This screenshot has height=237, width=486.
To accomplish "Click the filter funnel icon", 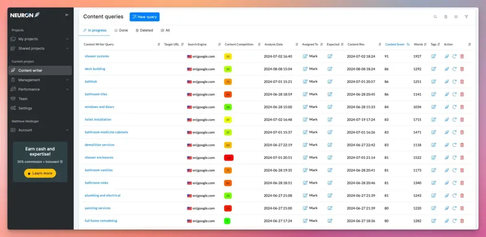I will pyautogui.click(x=466, y=17).
